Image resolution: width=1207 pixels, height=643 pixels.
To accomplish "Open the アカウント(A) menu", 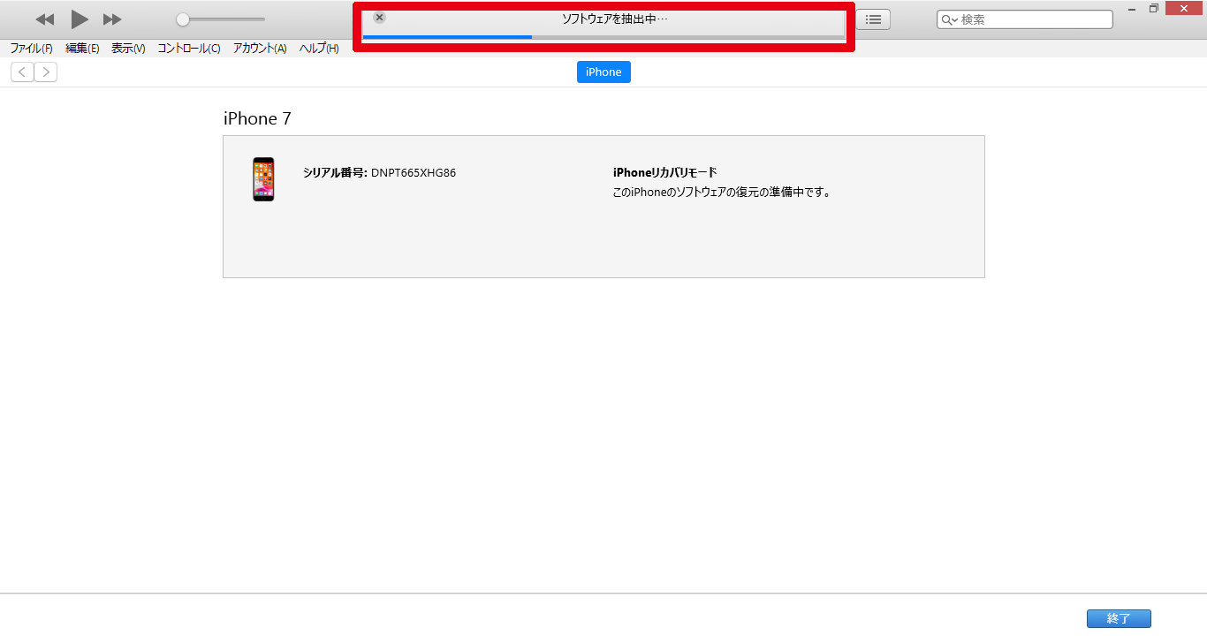I will pos(260,49).
